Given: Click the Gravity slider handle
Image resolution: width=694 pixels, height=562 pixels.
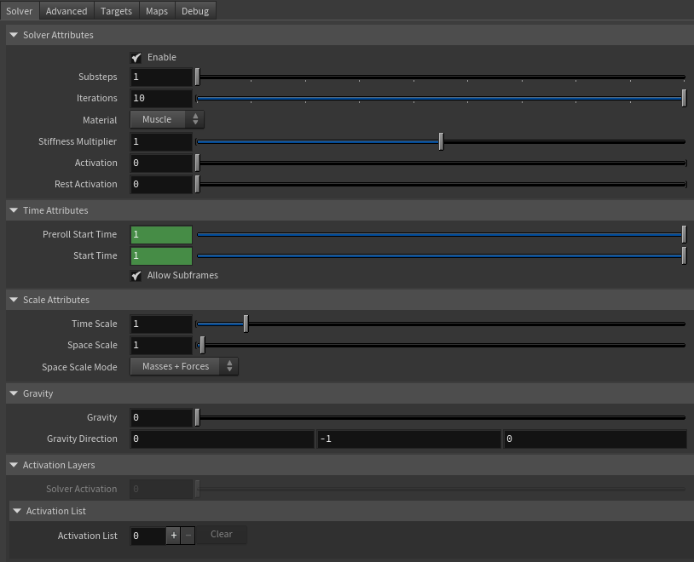Looking at the screenshot, I should (198, 417).
